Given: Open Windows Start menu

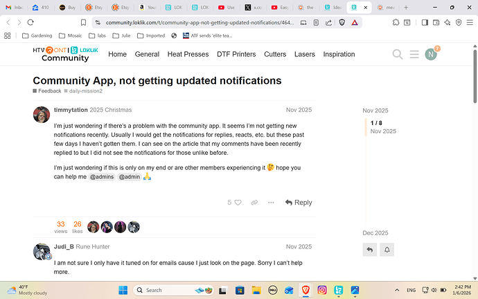Looking at the screenshot, I should tap(123, 290).
